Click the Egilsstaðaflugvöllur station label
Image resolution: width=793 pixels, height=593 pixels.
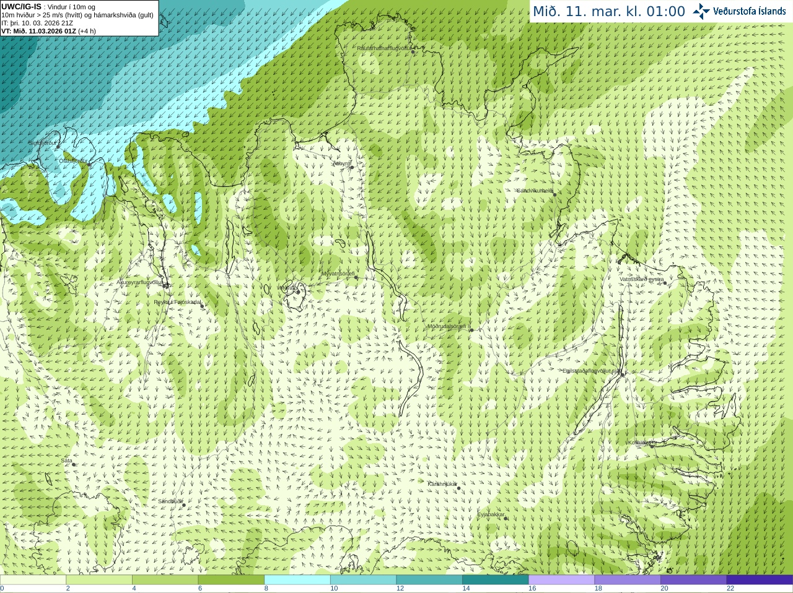coord(592,371)
